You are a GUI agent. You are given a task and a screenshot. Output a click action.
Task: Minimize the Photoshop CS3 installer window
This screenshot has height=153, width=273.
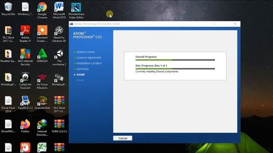(215, 24)
